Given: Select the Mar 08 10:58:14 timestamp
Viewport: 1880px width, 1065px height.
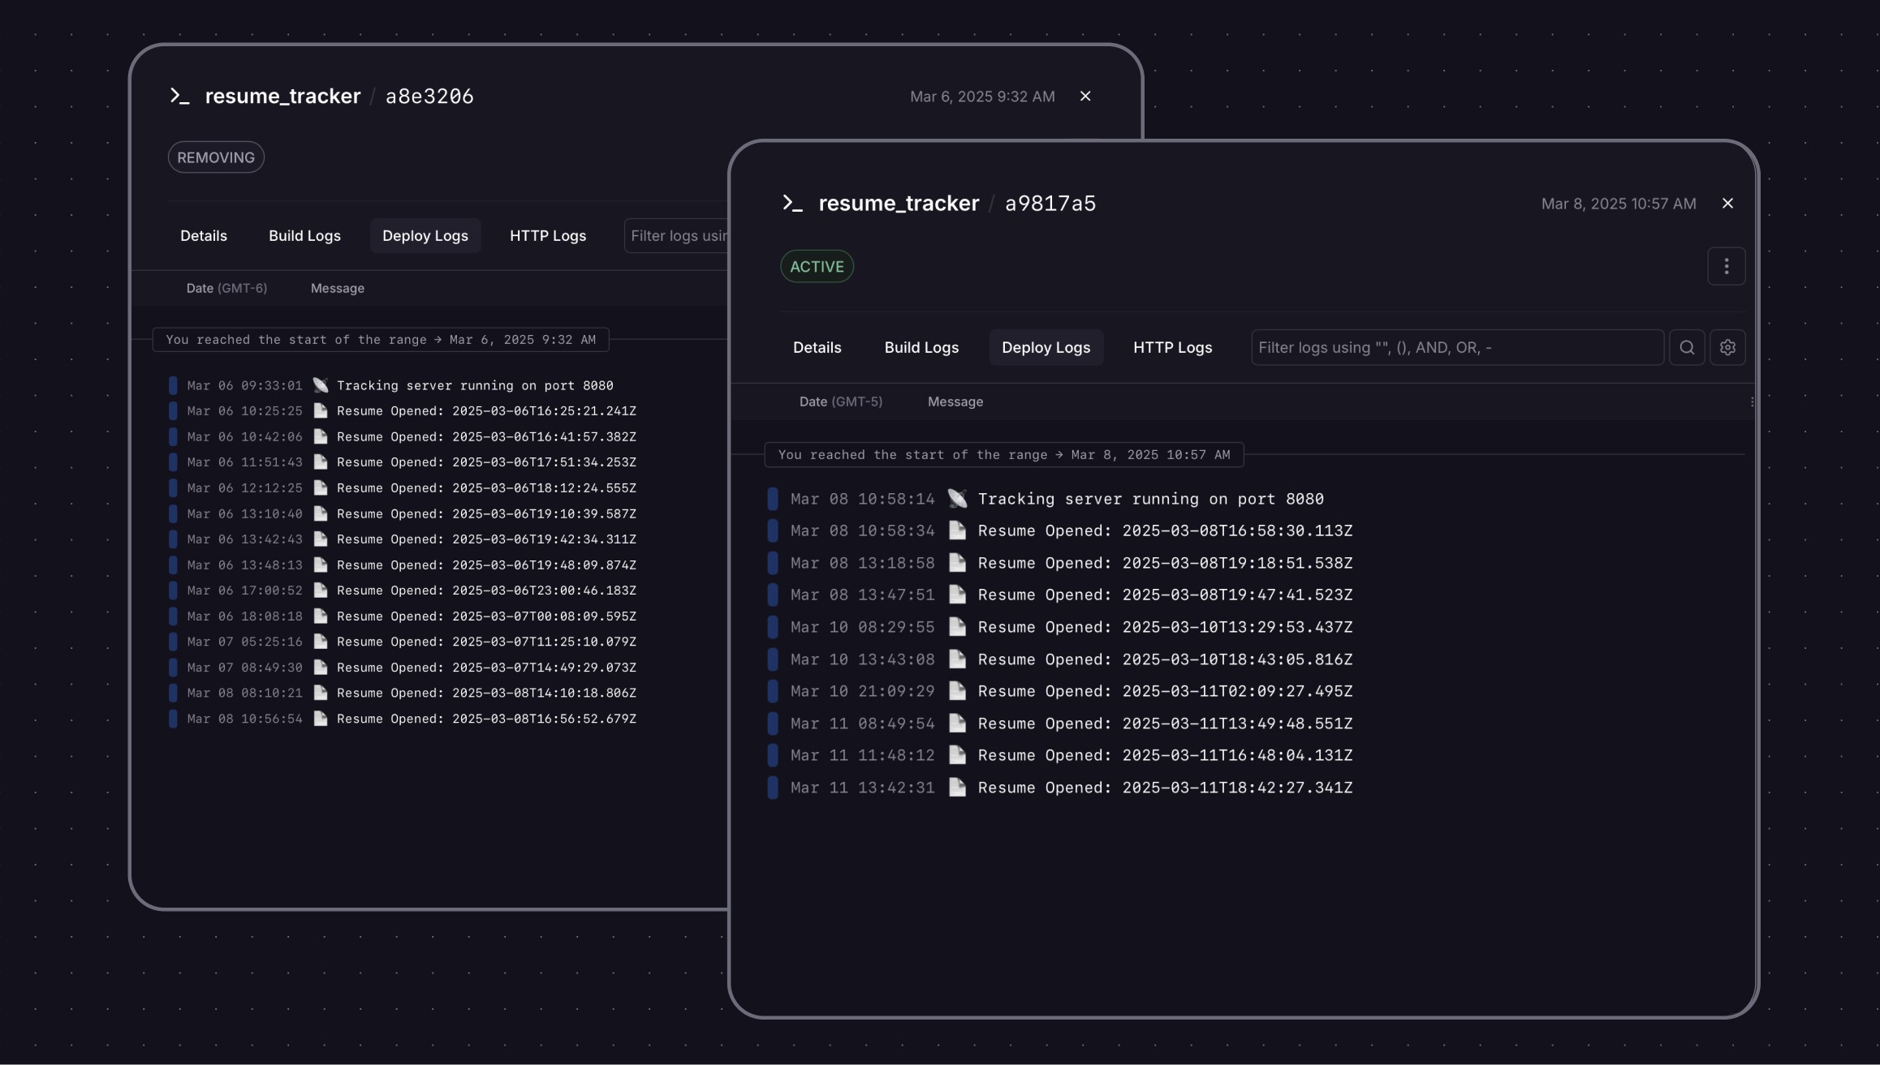Looking at the screenshot, I should pyautogui.click(x=862, y=498).
